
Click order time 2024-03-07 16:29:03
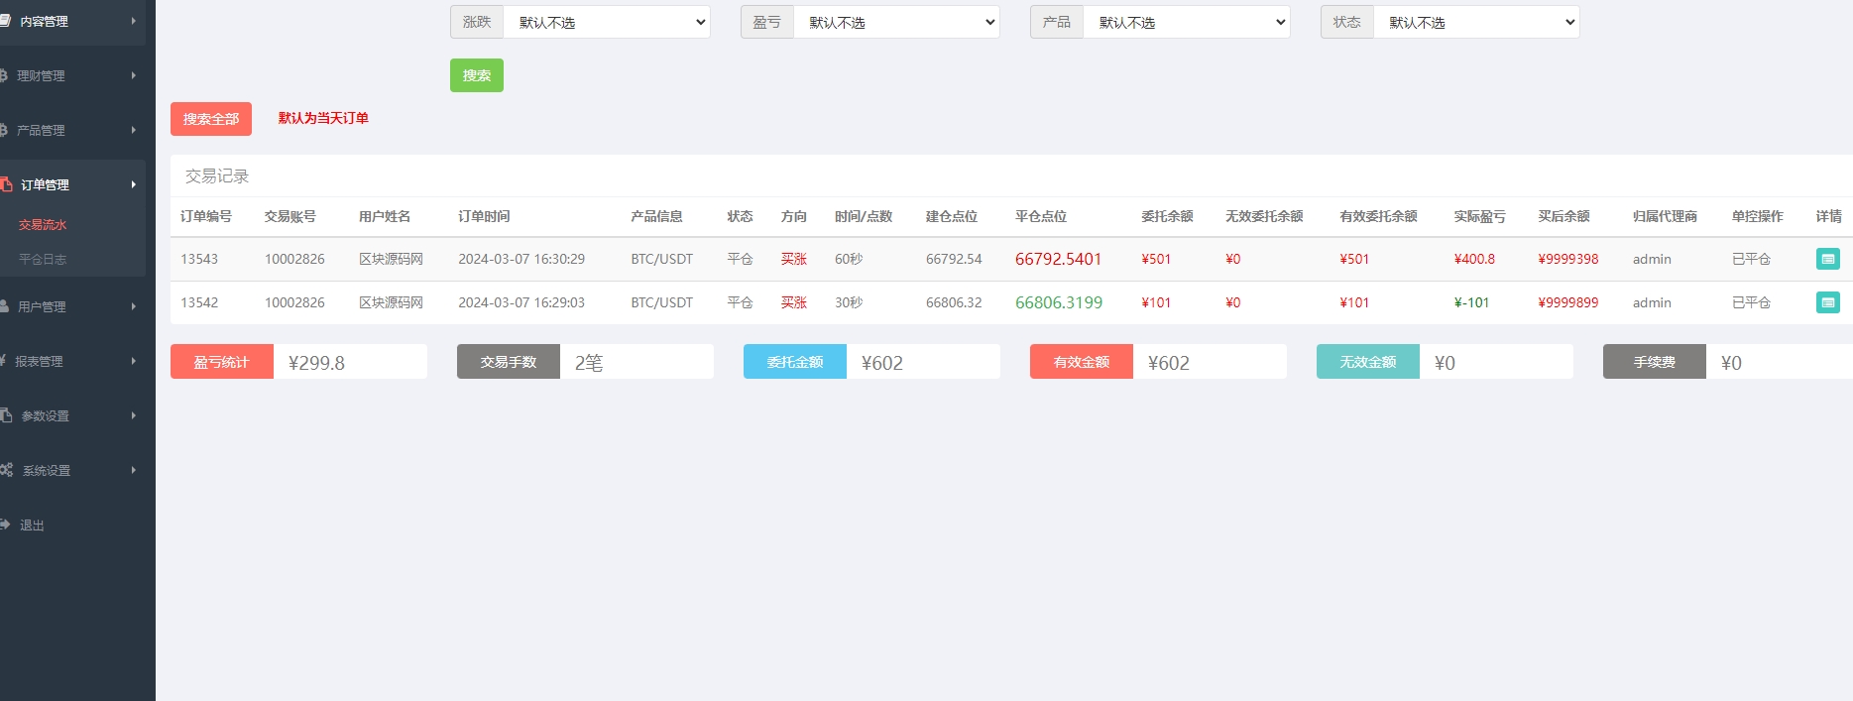[521, 302]
